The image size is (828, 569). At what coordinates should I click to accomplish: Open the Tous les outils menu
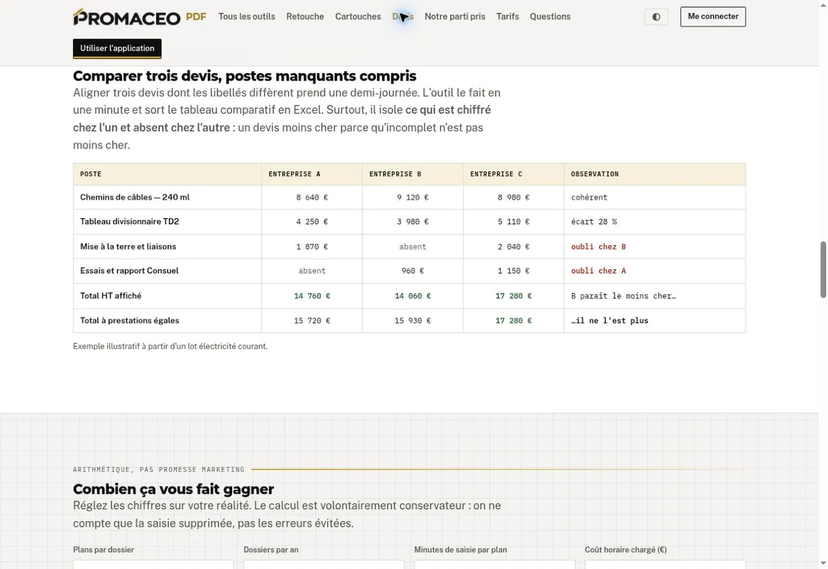tap(246, 17)
